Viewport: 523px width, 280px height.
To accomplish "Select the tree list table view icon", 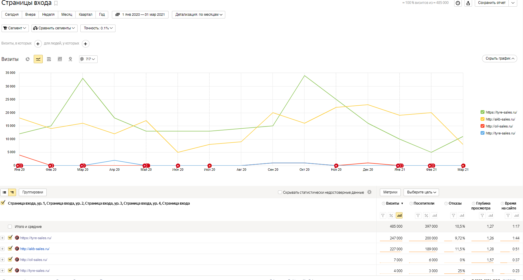I will point(12,192).
